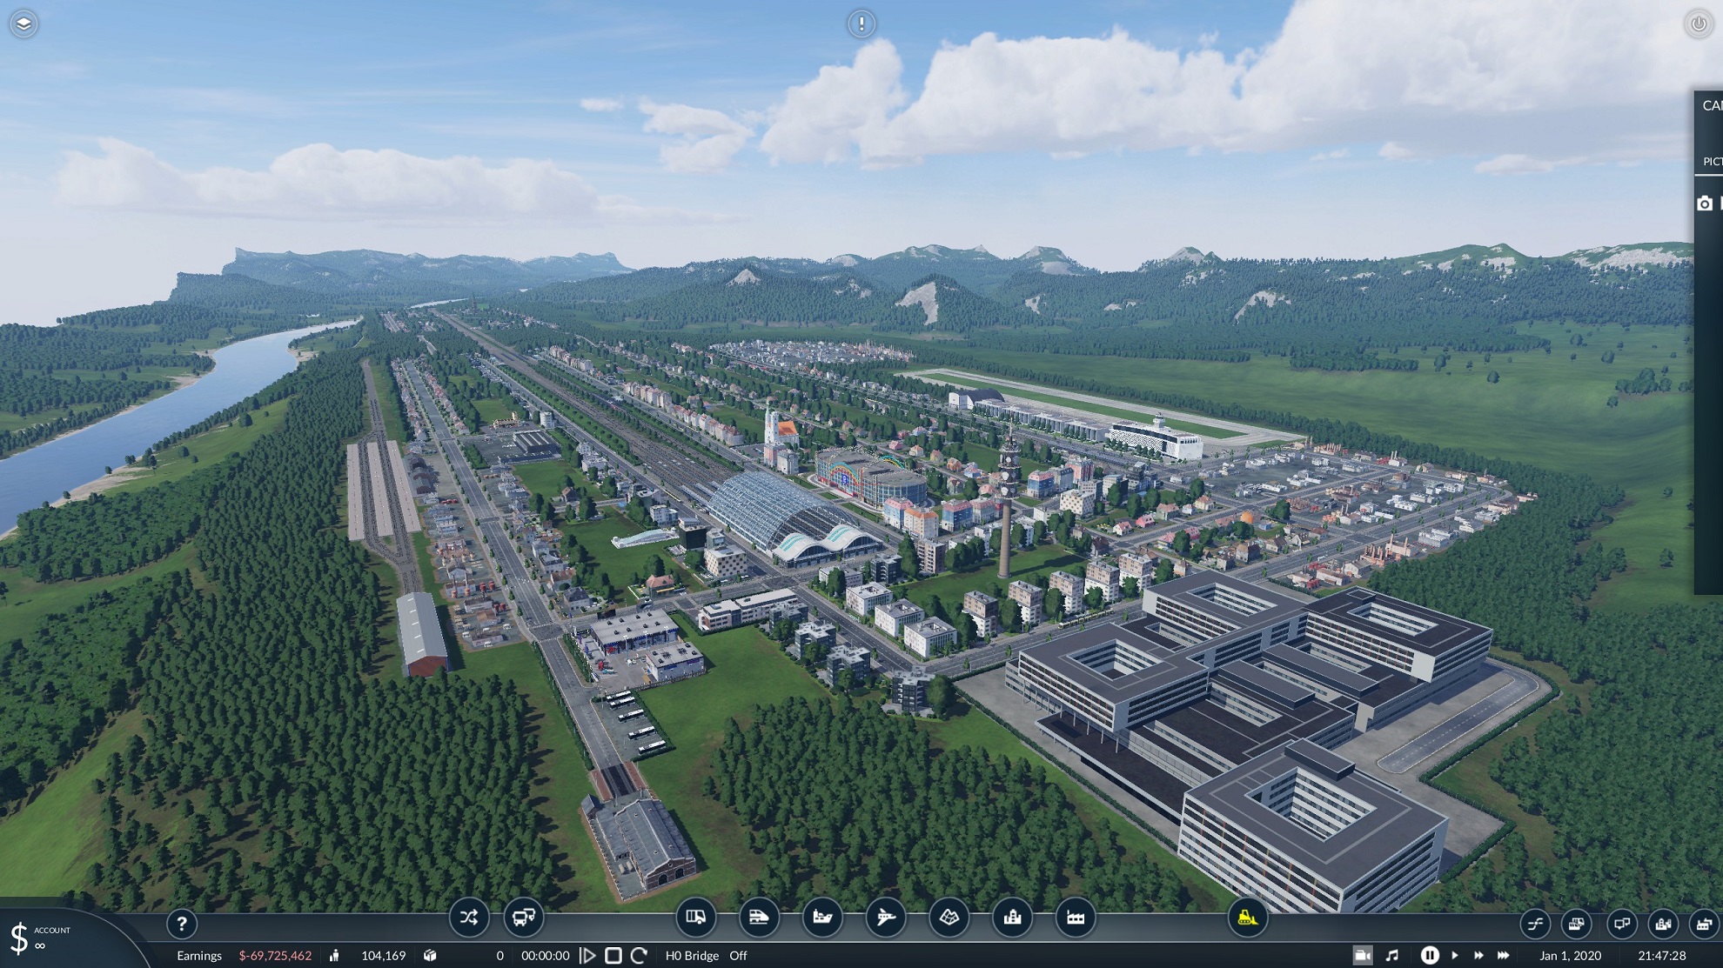
Task: Toggle the music note button
Action: (x=1392, y=955)
